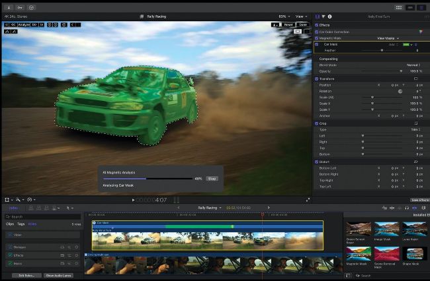The height and width of the screenshot is (281, 430).
Task: Open the viewer zoom percentage dropdown
Action: coord(284,16)
